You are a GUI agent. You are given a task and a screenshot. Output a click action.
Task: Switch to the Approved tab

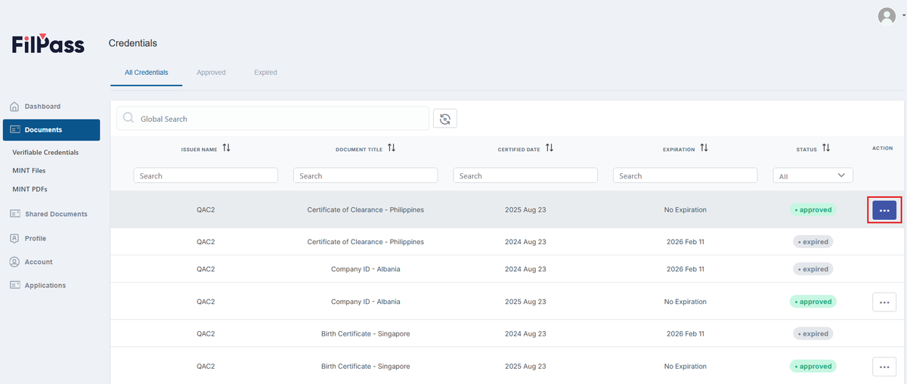pyautogui.click(x=211, y=73)
